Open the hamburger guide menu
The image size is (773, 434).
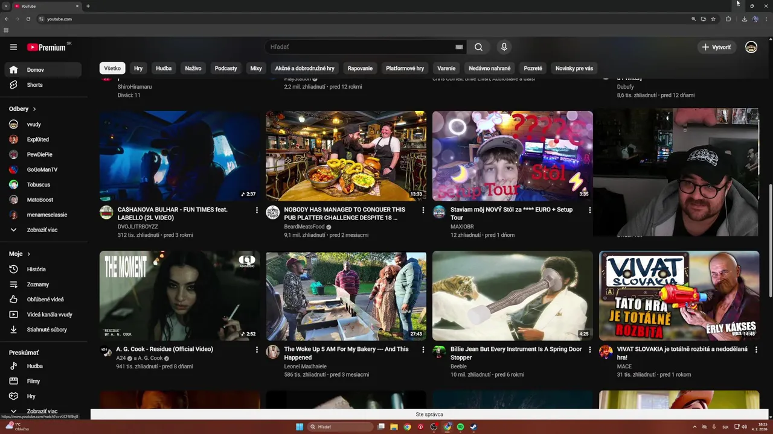tap(13, 47)
